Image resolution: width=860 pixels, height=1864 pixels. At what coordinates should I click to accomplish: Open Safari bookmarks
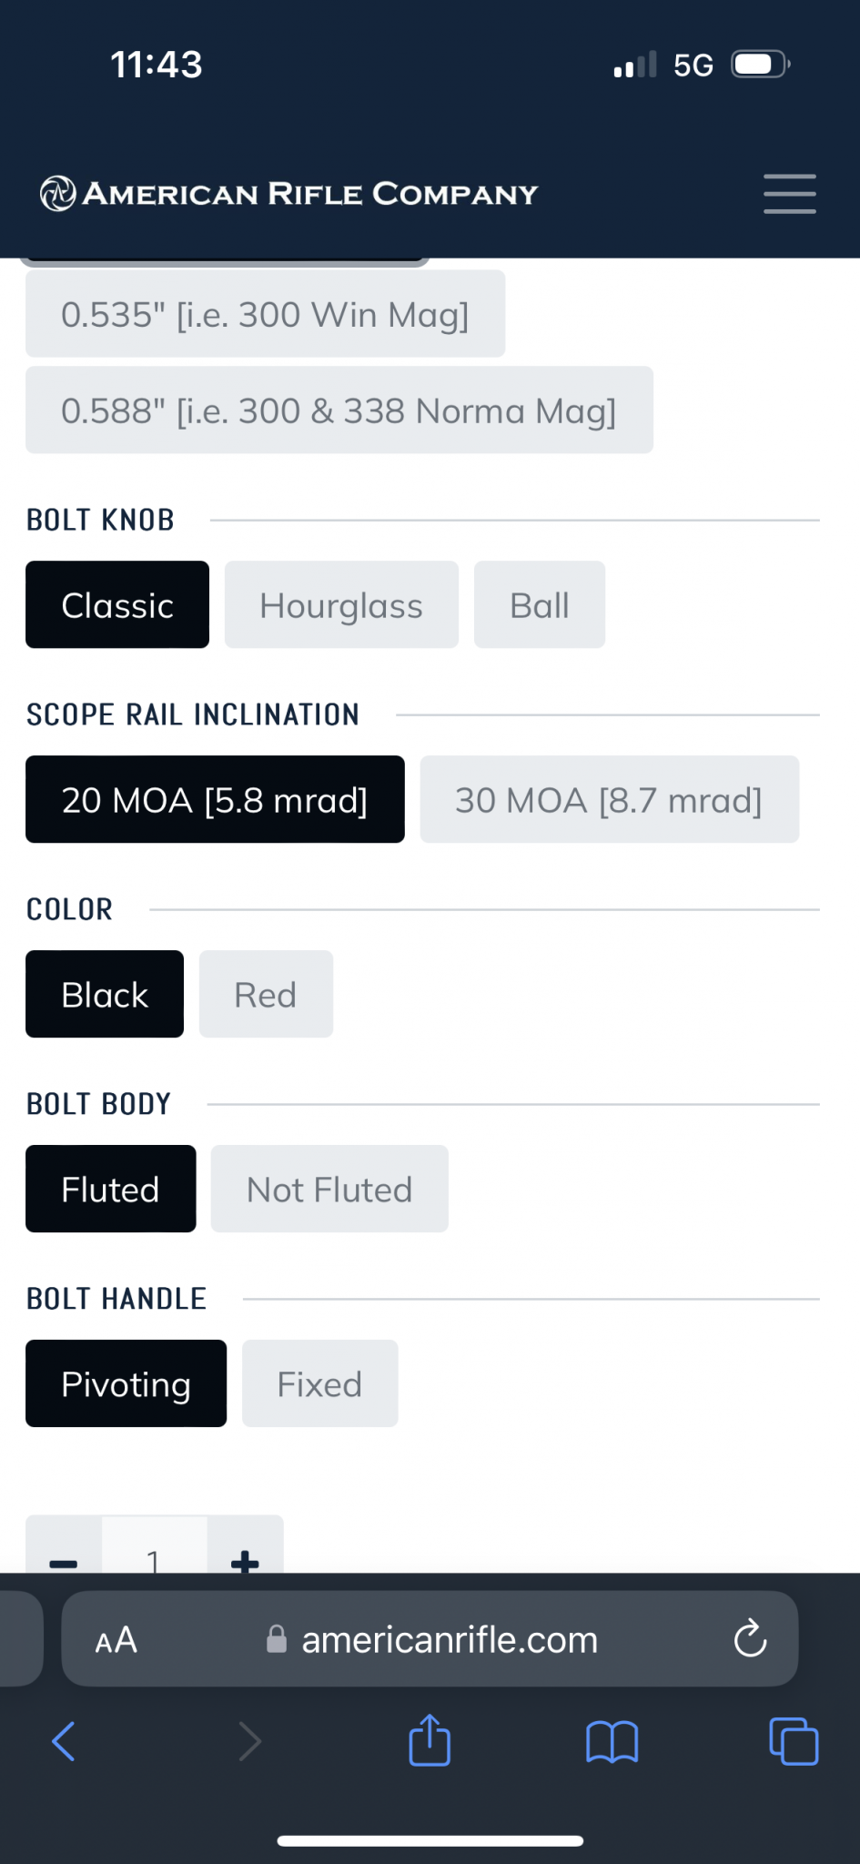click(x=612, y=1742)
